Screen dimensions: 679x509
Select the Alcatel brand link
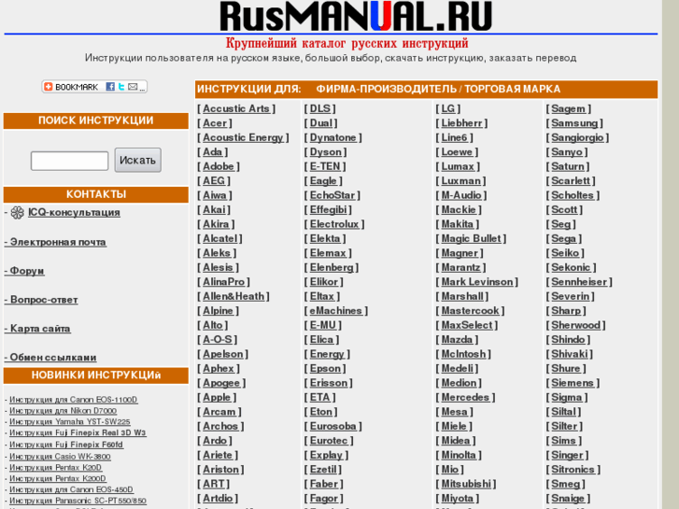(x=219, y=239)
